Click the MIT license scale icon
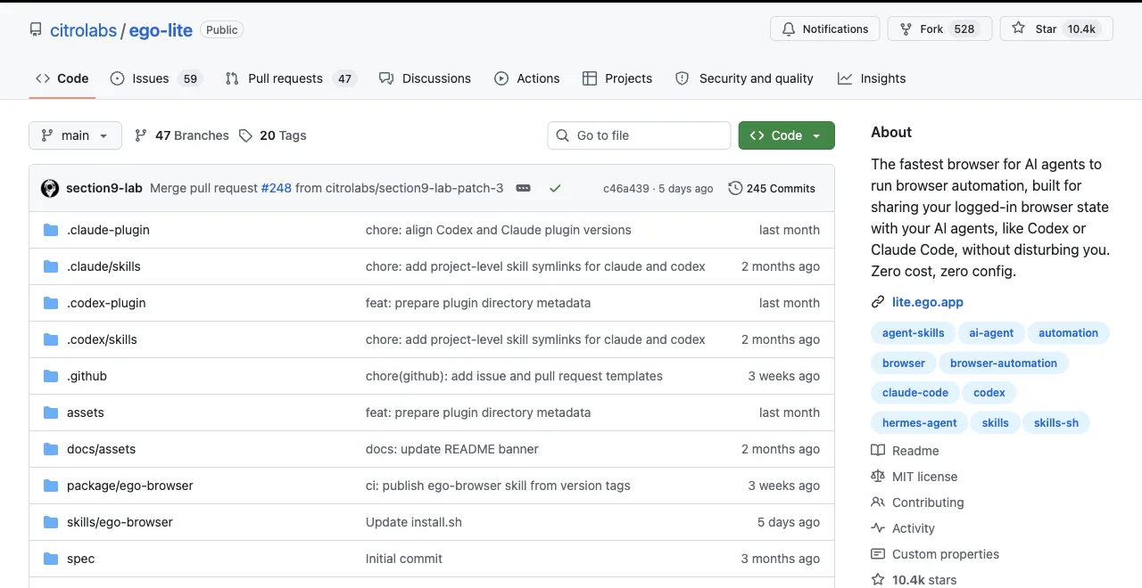 click(x=878, y=477)
